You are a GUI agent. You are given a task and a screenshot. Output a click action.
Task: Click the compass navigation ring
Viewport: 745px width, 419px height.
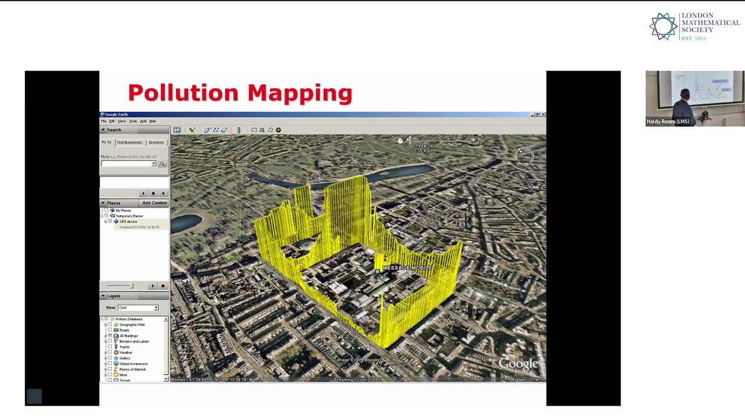pos(524,155)
